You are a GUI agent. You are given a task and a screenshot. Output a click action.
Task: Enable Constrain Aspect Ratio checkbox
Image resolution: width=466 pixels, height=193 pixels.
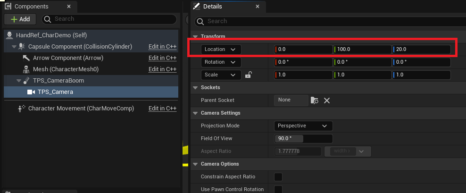tap(278, 176)
